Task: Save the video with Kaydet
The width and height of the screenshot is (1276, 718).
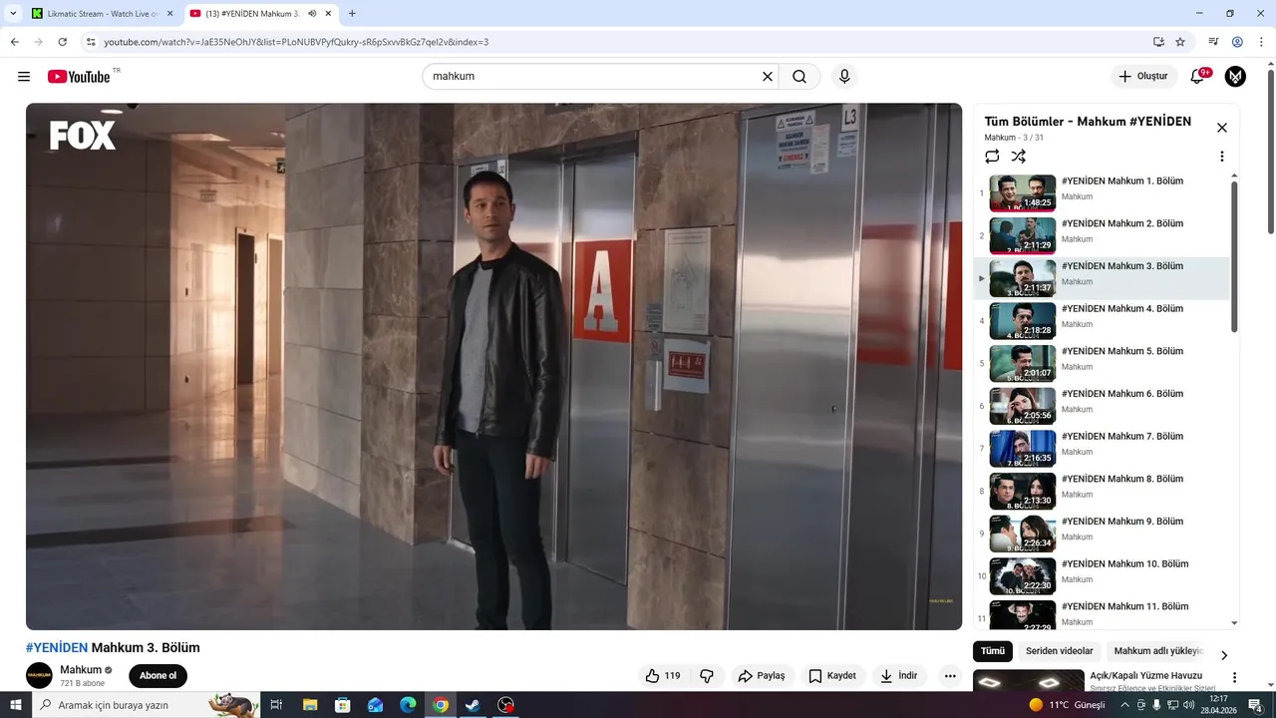Action: pyautogui.click(x=832, y=676)
